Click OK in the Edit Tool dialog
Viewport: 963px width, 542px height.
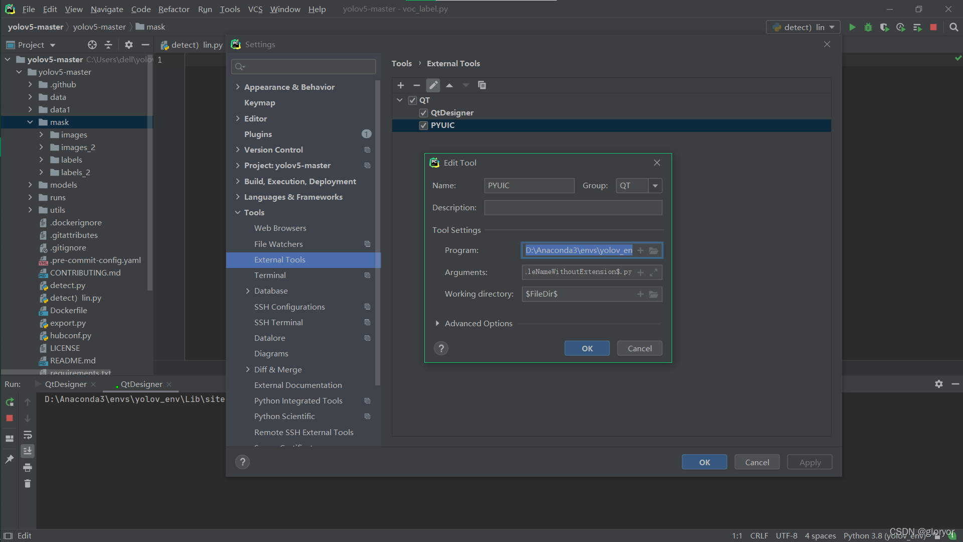tap(587, 348)
